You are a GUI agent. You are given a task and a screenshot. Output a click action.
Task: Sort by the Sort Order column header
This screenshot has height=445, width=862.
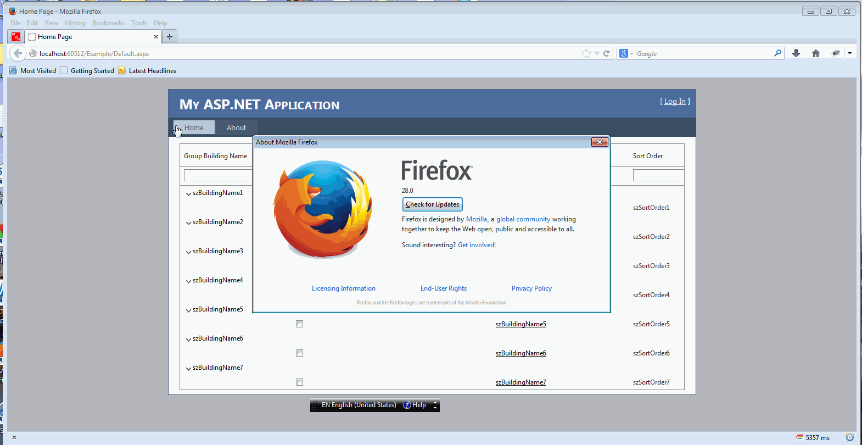click(648, 156)
